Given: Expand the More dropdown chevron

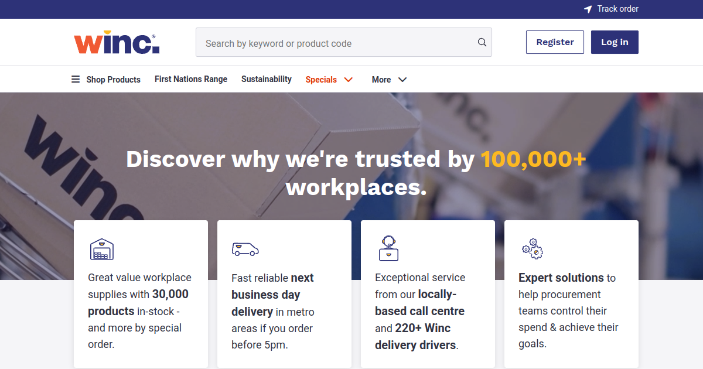Looking at the screenshot, I should [x=402, y=80].
